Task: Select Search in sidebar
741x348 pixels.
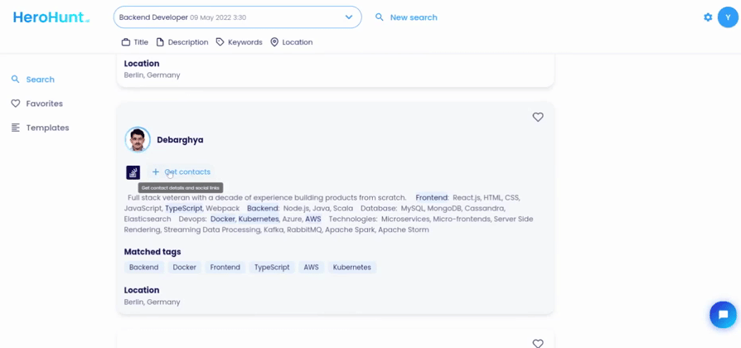Action: coord(40,80)
